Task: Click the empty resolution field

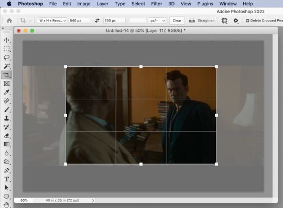Action: pos(138,21)
